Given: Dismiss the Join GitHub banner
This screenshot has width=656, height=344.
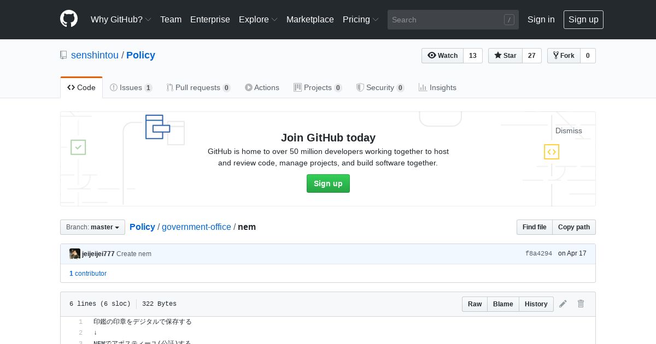Looking at the screenshot, I should [569, 131].
